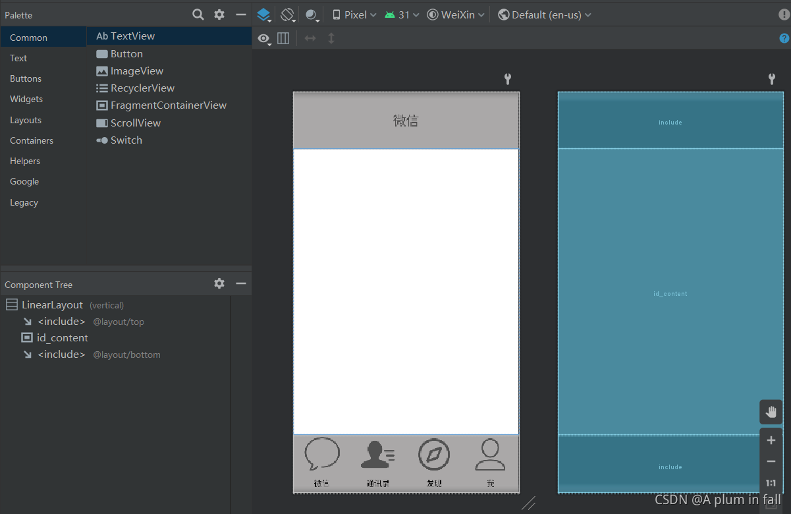Select id_content block in blueprint
The image size is (791, 514).
670,292
